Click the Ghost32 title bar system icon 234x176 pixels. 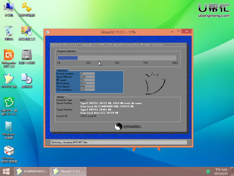(48, 32)
